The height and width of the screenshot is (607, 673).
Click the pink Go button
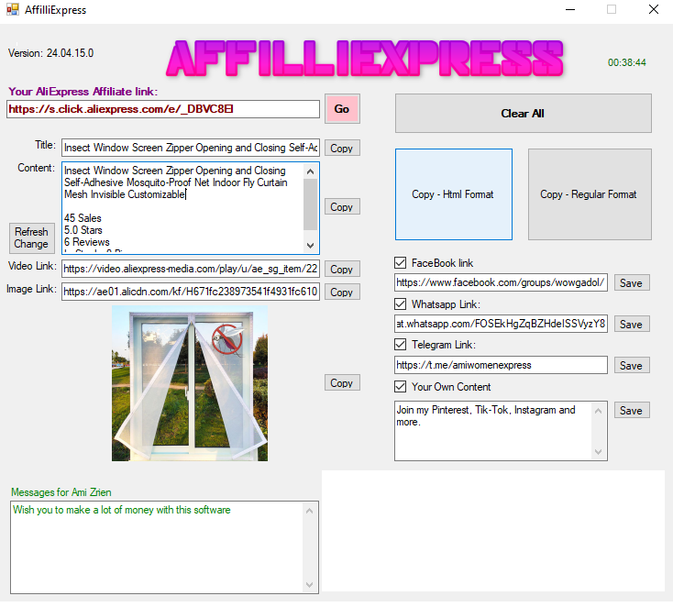[342, 109]
